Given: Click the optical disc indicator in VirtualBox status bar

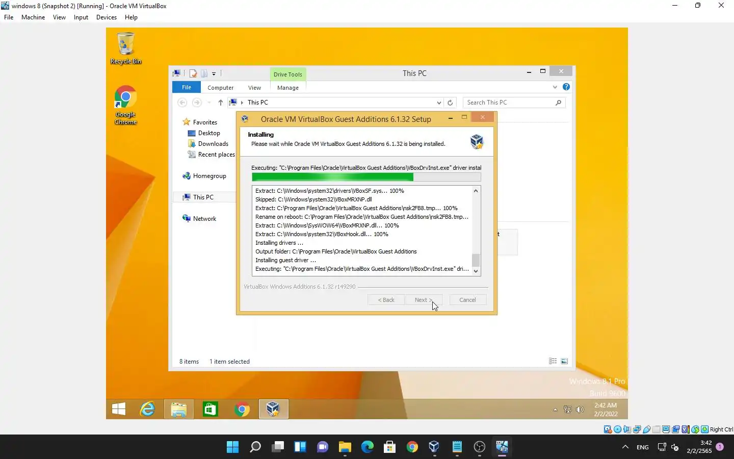Looking at the screenshot, I should [617, 429].
